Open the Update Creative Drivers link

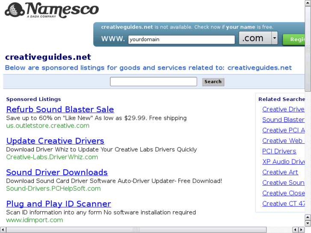point(55,141)
